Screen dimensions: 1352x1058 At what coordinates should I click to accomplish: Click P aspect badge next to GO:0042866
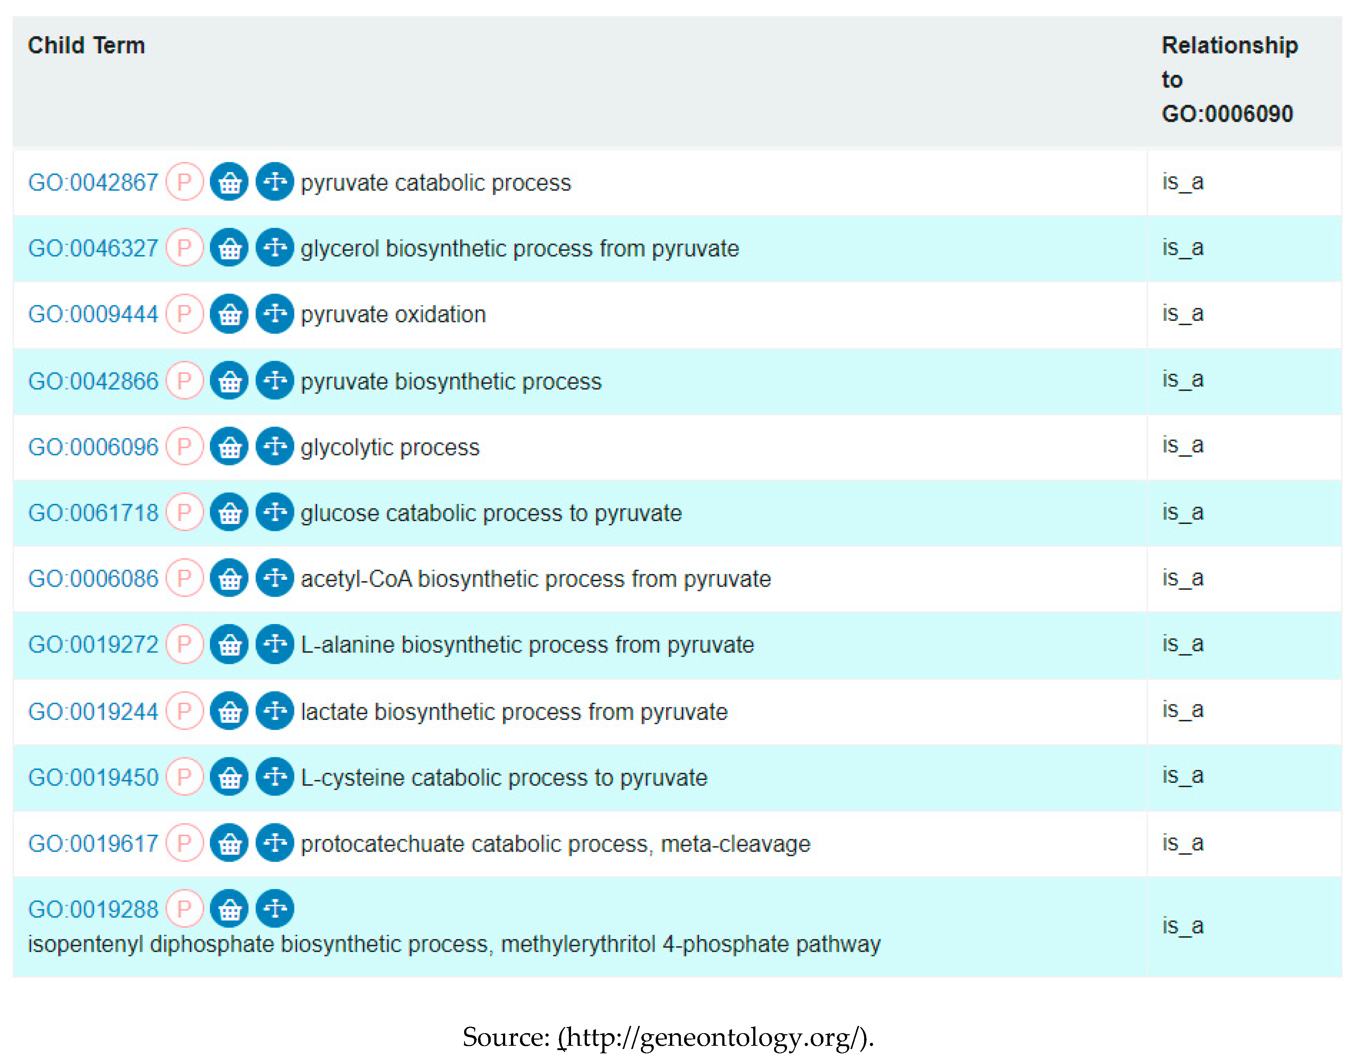pos(185,380)
